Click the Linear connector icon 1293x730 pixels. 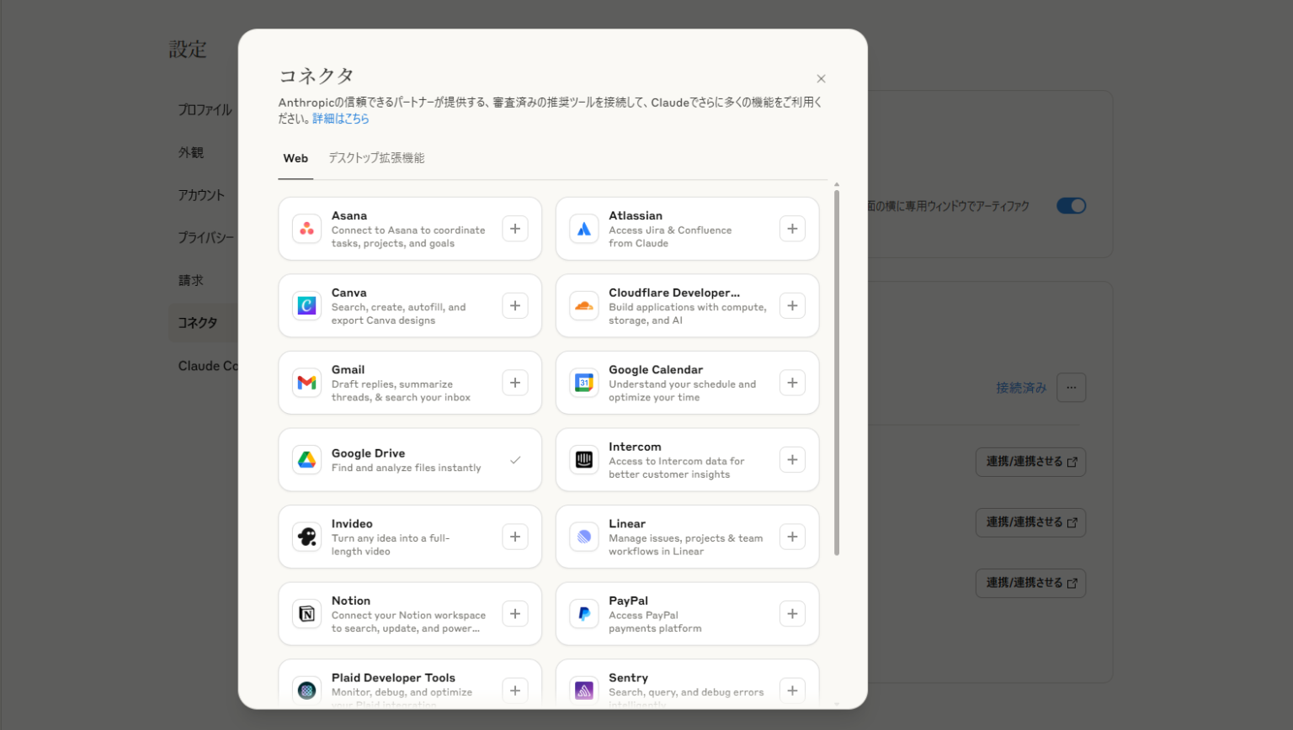point(584,536)
